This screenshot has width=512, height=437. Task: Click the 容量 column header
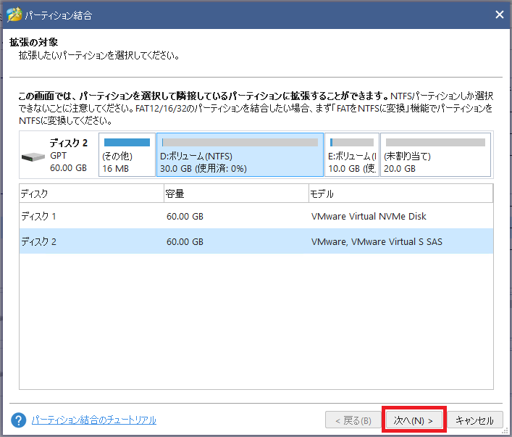pos(236,193)
